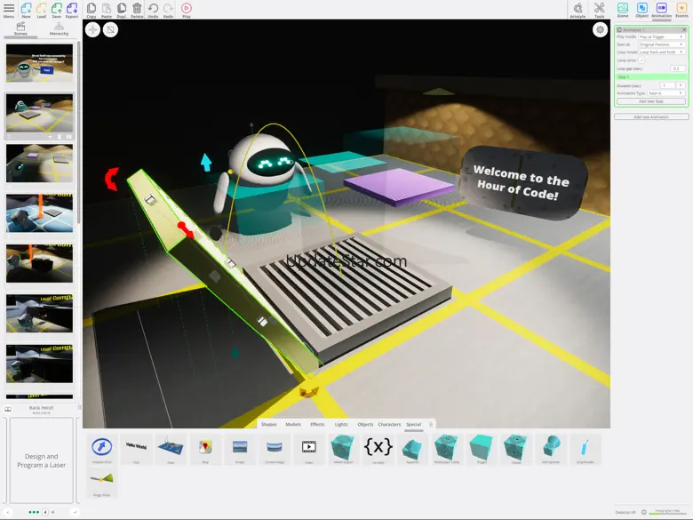Click the Export icon
This screenshot has width=693, height=520.
72,10
